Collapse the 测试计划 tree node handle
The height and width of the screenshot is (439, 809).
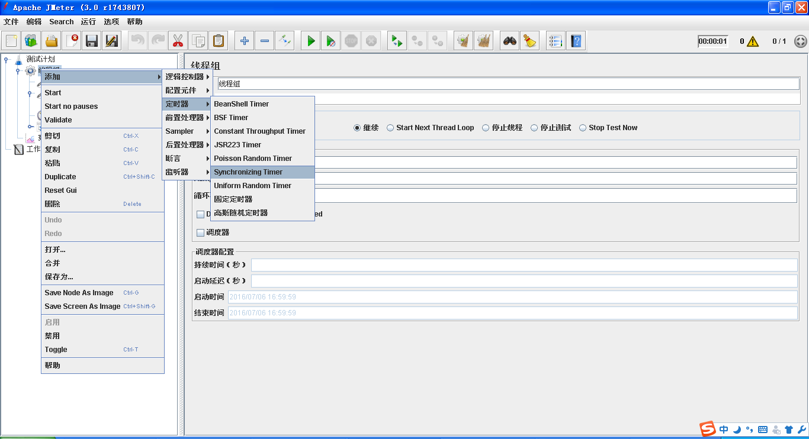coord(7,59)
